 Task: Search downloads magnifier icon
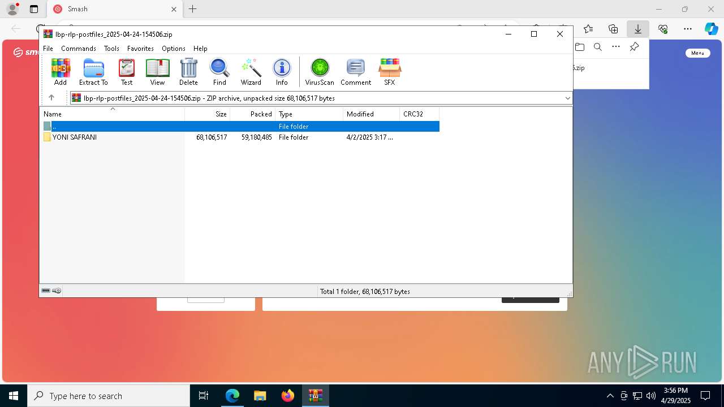[598, 47]
